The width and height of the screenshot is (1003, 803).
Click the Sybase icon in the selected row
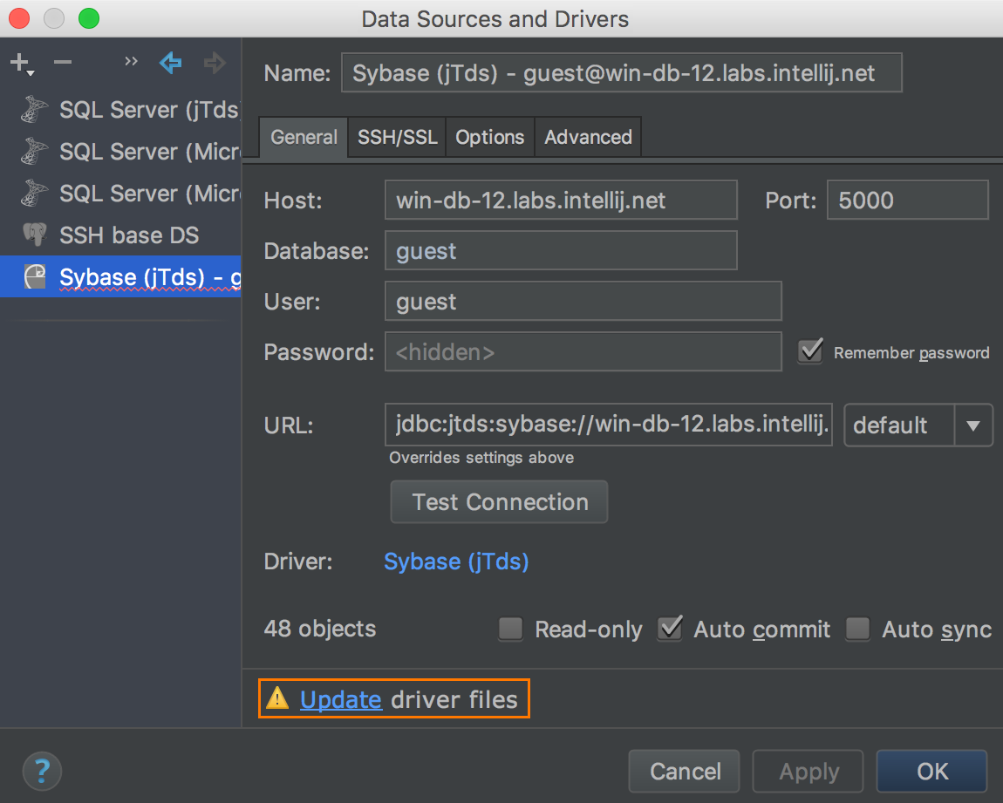click(x=35, y=277)
